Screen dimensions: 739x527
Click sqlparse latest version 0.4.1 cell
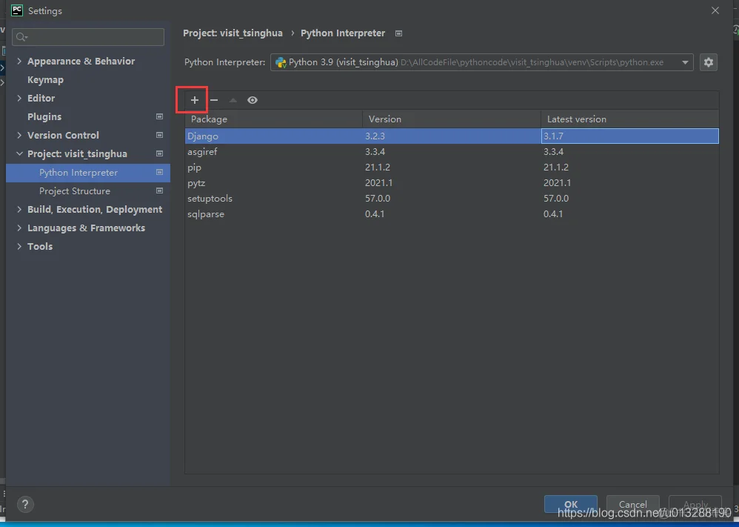click(629, 213)
